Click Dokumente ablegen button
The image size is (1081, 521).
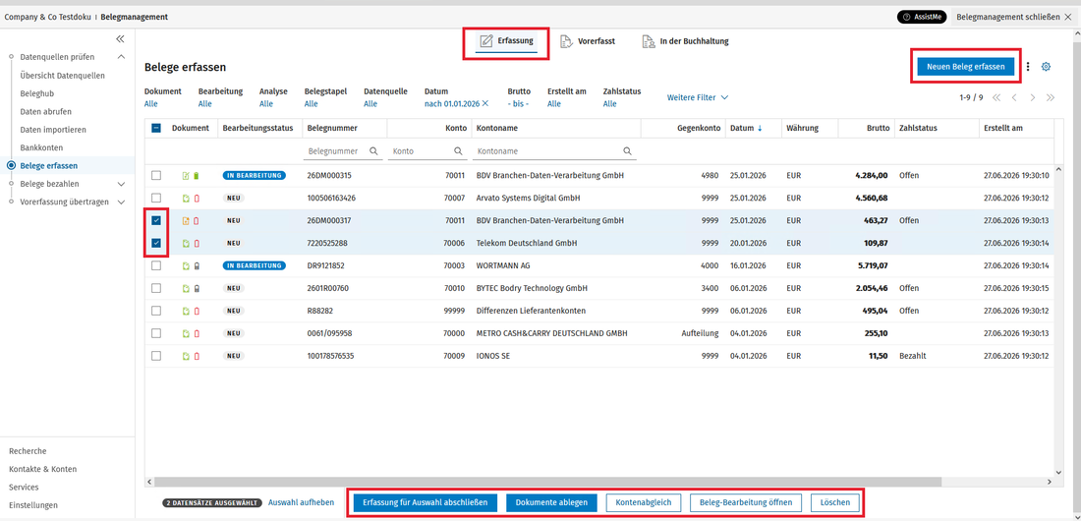(x=551, y=503)
